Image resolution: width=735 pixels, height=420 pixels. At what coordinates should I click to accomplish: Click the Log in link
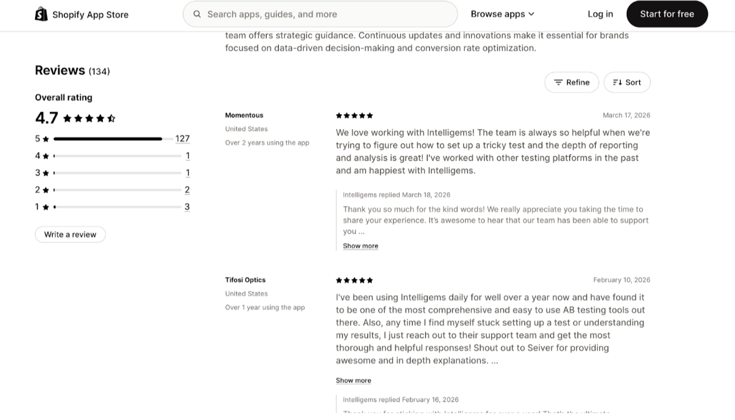600,14
